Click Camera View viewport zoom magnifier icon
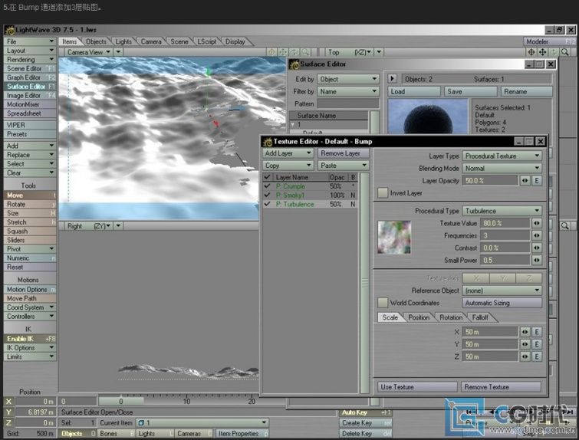The width and height of the screenshot is (579, 440). [x=305, y=52]
